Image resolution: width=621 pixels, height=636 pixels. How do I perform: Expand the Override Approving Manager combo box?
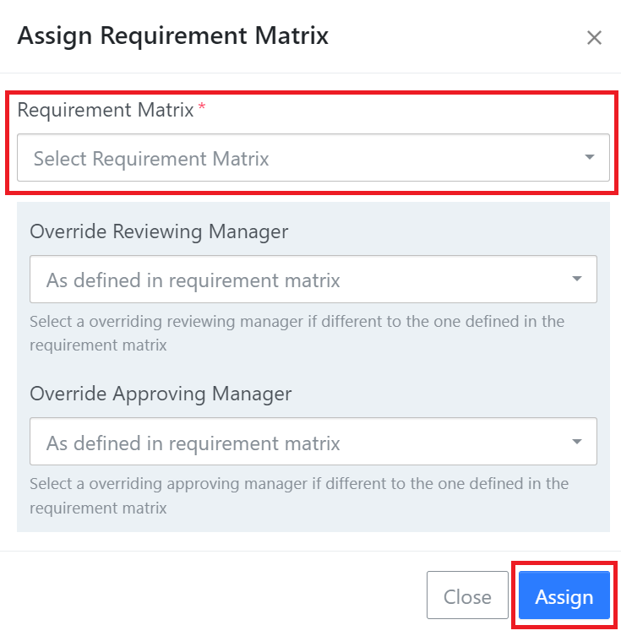(x=313, y=441)
